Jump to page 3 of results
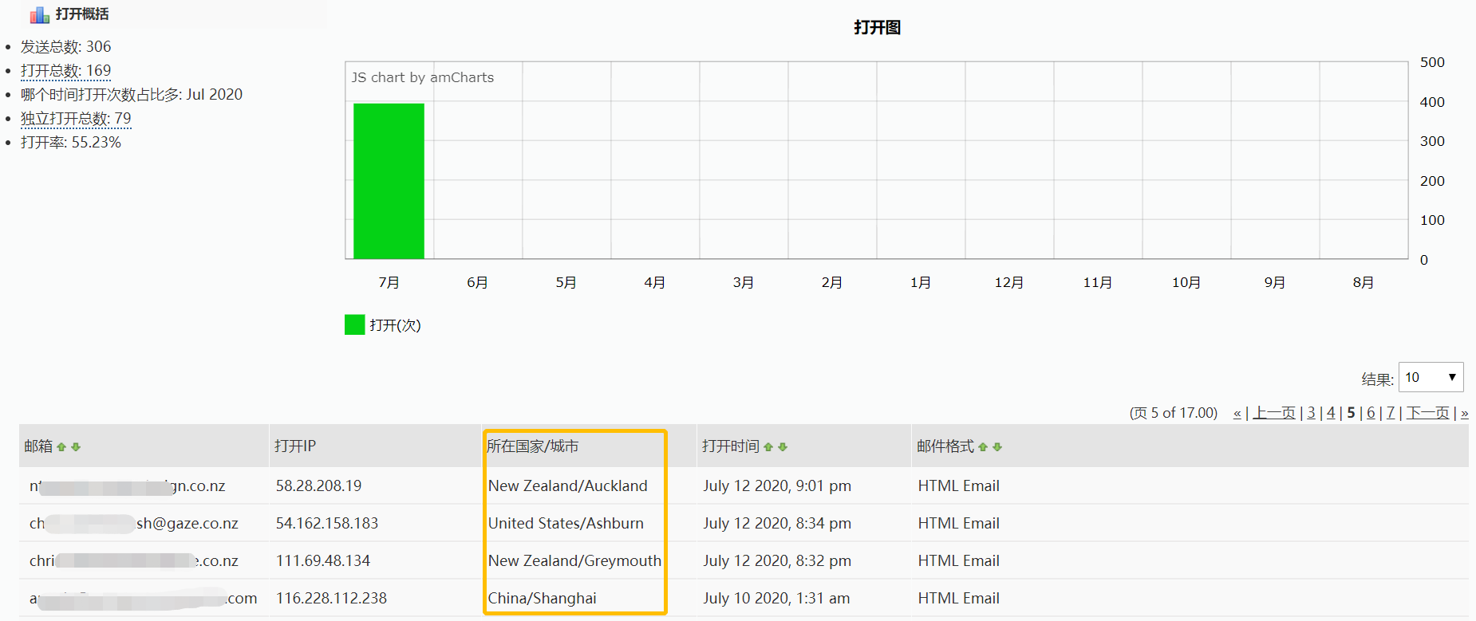The width and height of the screenshot is (1476, 621). (x=1311, y=413)
